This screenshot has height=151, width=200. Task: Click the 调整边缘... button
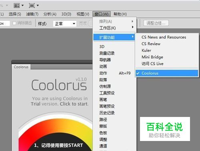156,23
